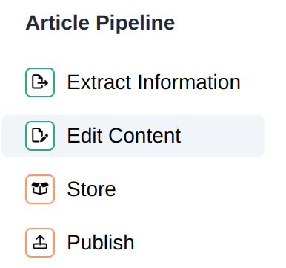Click the word "Pipeline" in the heading
The image size is (286, 268).
[136, 24]
